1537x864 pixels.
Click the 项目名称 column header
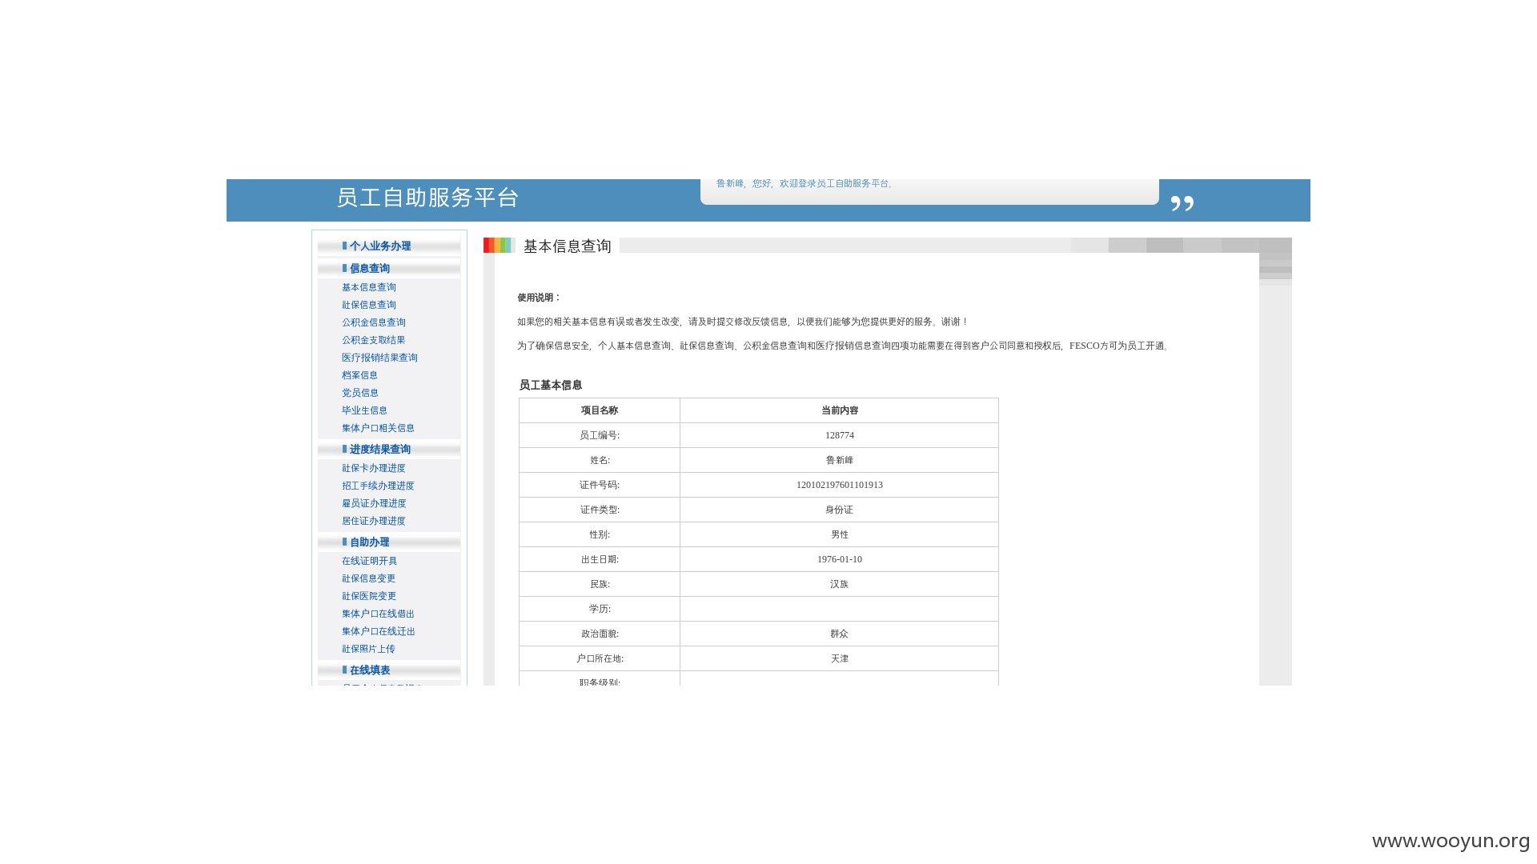click(600, 410)
